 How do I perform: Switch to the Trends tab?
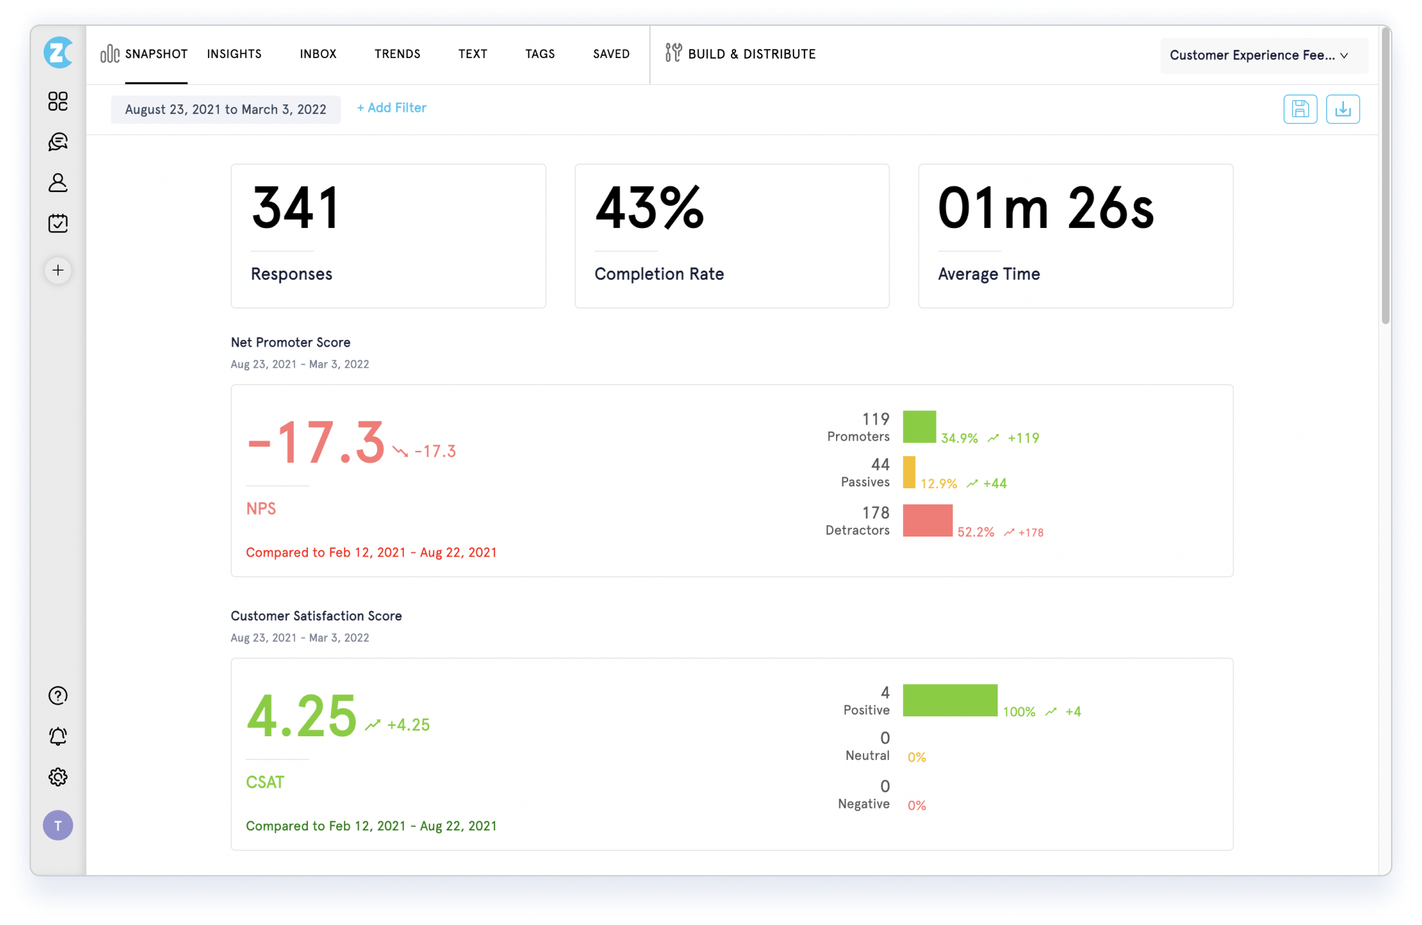[x=397, y=54]
